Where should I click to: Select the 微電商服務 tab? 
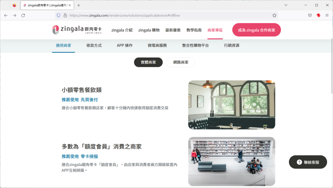coord(157,46)
